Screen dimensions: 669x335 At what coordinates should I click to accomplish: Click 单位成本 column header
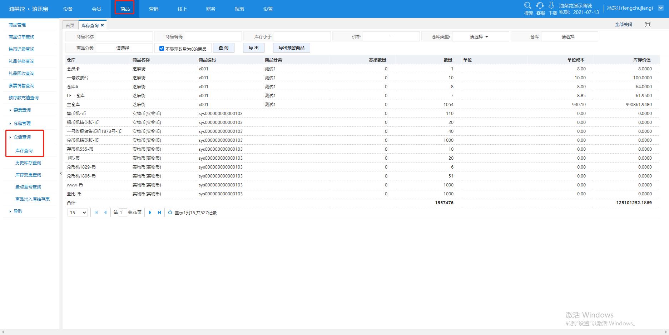575,60
